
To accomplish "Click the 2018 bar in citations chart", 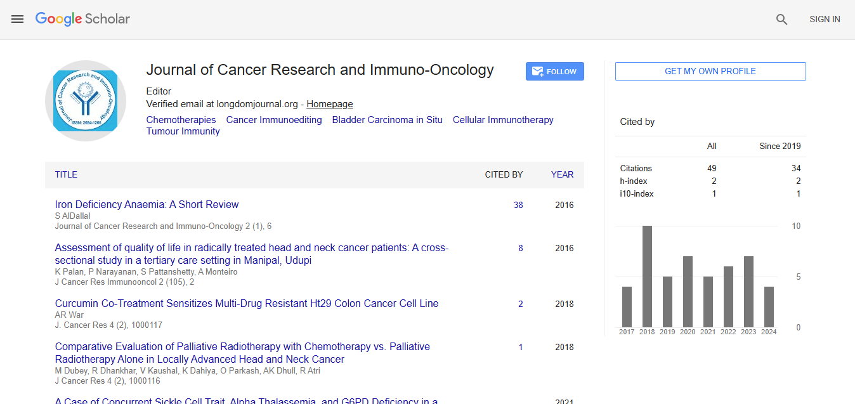I will pyautogui.click(x=647, y=276).
